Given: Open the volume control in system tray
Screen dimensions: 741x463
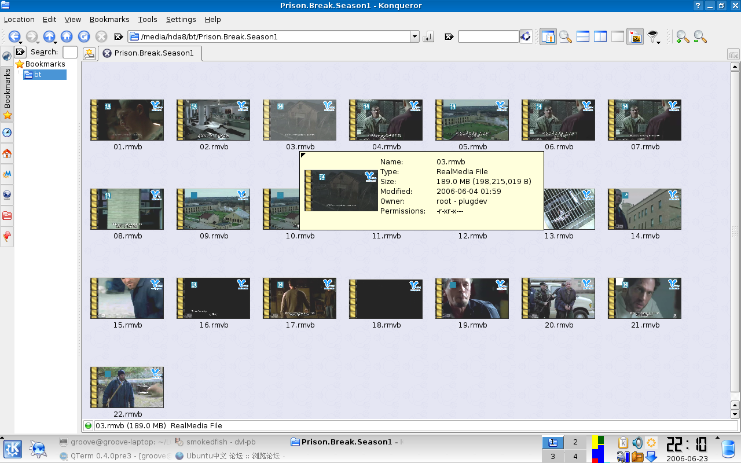Looking at the screenshot, I should pyautogui.click(x=637, y=443).
